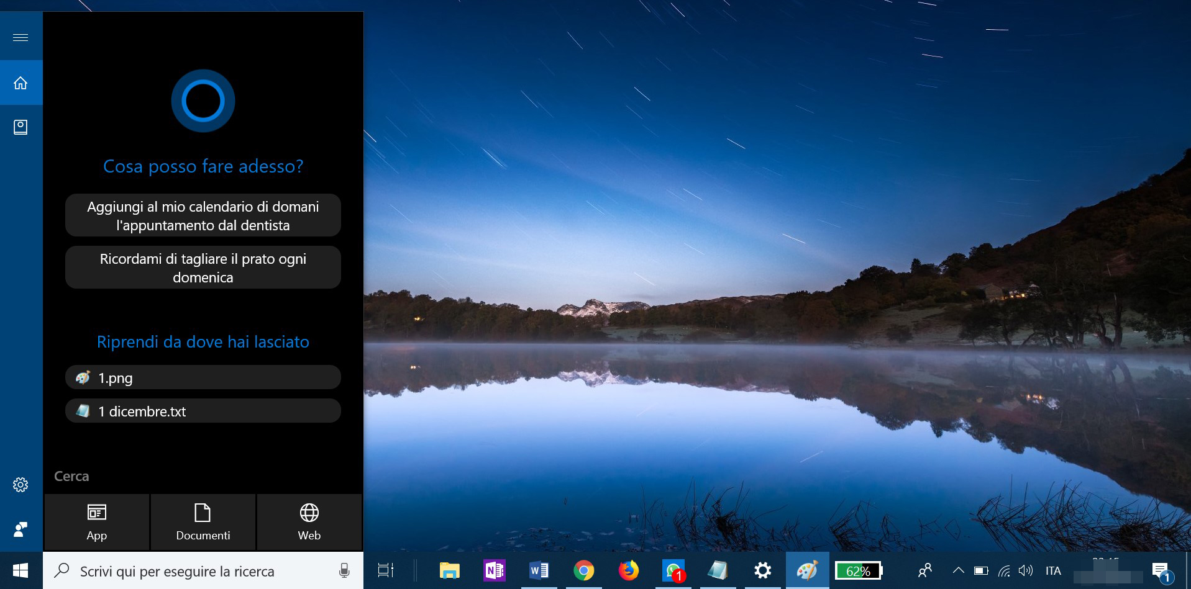The width and height of the screenshot is (1191, 589).
Task: Open Cortana's hamburger menu
Action: 21,36
